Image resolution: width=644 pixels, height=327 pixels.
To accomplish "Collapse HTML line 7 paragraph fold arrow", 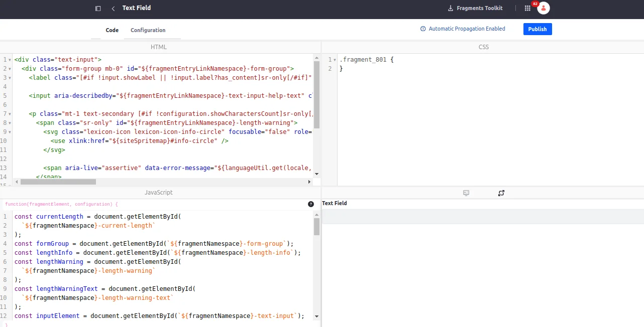I will click(10, 114).
